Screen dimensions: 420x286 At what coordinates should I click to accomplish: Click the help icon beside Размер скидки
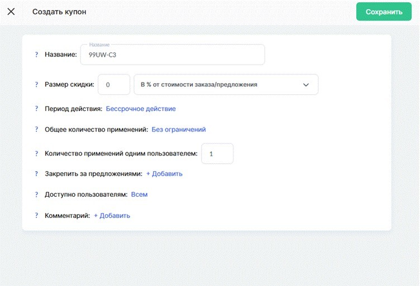pos(36,85)
